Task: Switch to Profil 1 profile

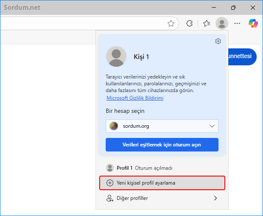Action: [162, 168]
